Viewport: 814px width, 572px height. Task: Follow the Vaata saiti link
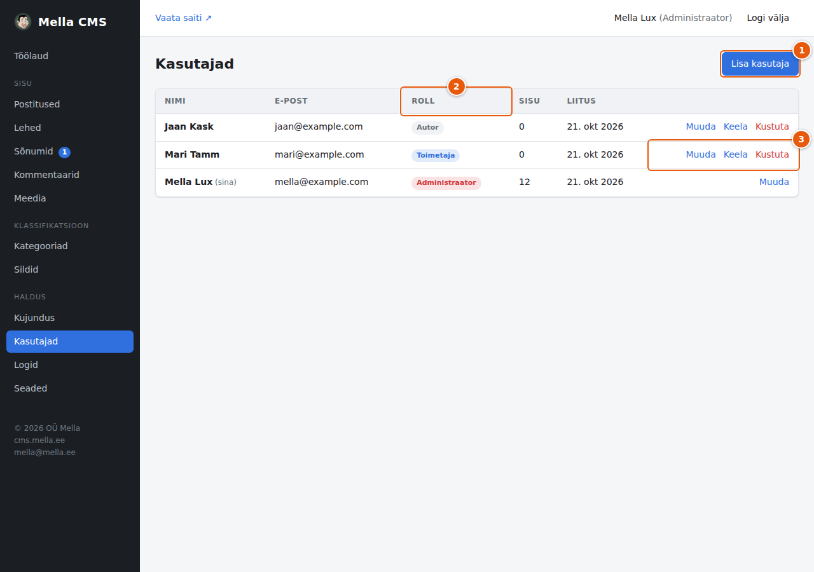pos(184,18)
